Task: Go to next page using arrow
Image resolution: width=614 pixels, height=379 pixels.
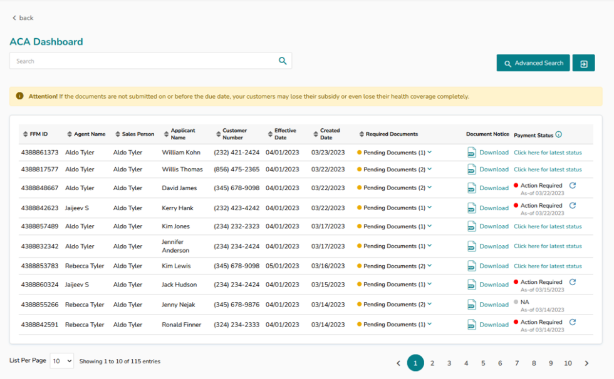Action: pyautogui.click(x=586, y=363)
